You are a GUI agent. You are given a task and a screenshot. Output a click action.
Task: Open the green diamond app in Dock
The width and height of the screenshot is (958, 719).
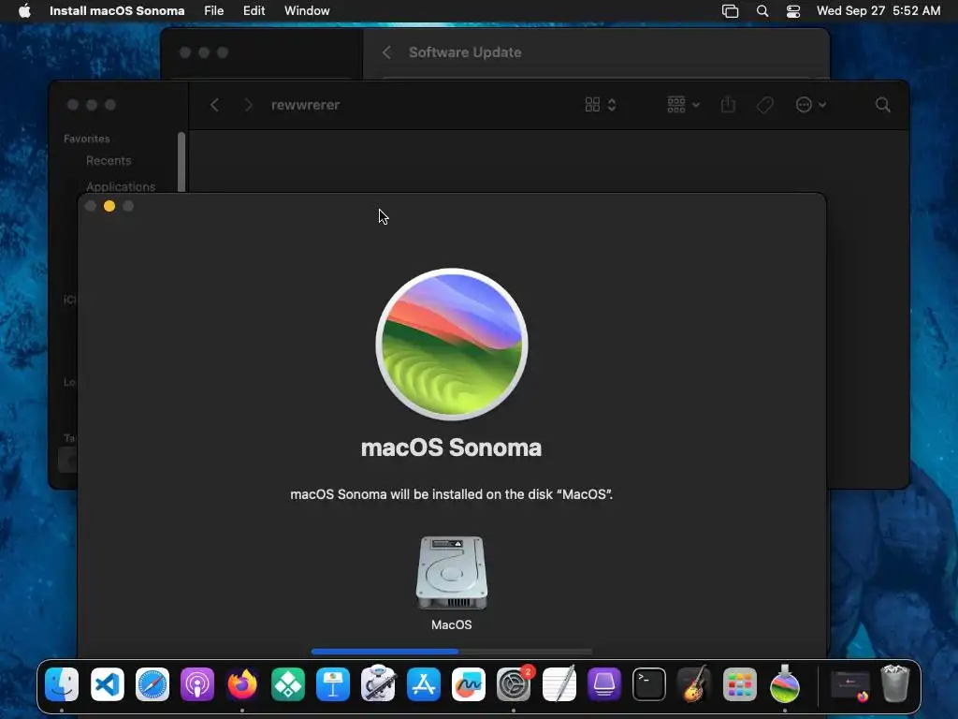tap(288, 684)
